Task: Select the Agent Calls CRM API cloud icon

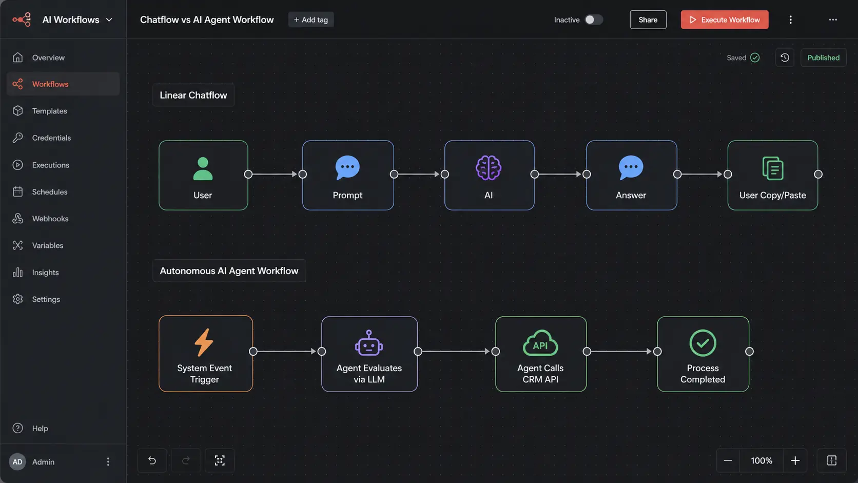Action: click(540, 343)
